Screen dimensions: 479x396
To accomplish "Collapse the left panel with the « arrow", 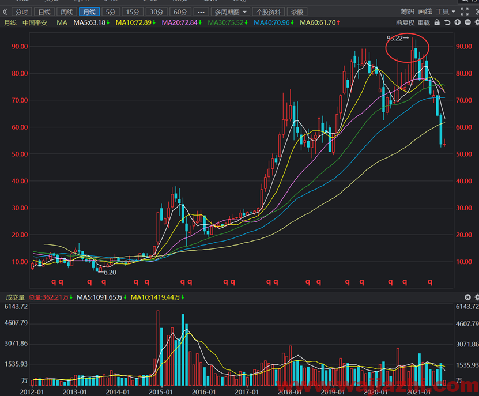I will click(5, 12).
